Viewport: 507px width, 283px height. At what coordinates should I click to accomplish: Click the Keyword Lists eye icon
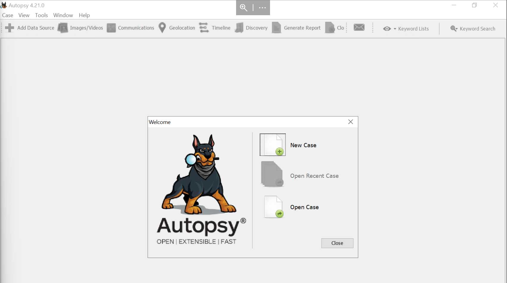tap(387, 29)
